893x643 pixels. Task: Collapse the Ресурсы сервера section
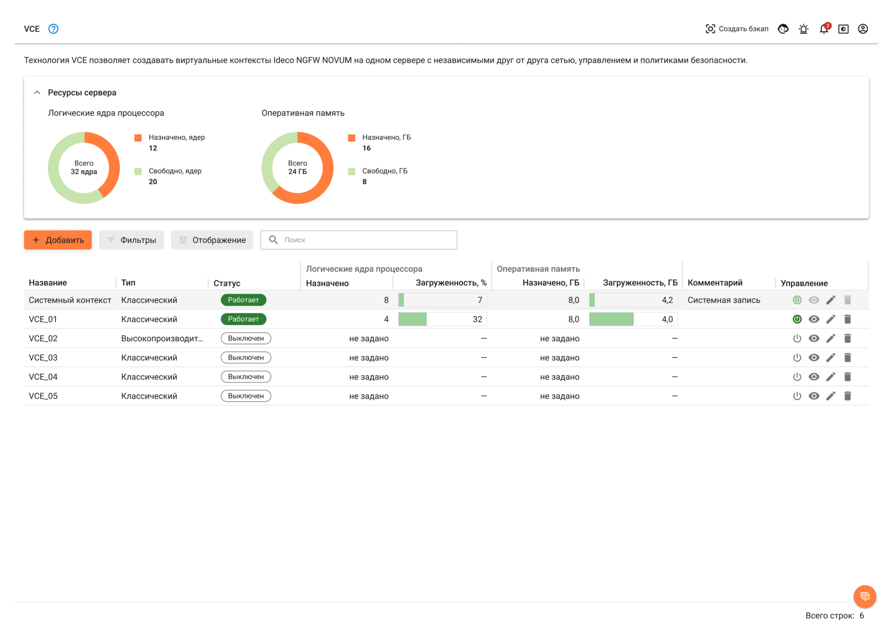coord(37,92)
